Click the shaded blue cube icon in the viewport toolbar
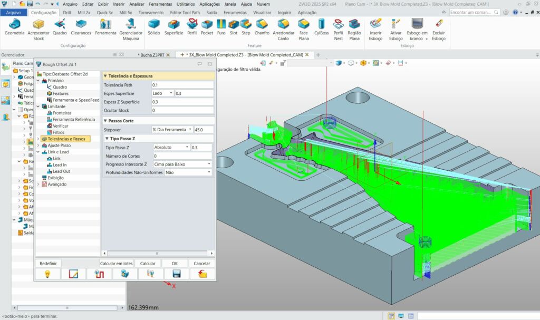The width and height of the screenshot is (540, 320). (339, 63)
